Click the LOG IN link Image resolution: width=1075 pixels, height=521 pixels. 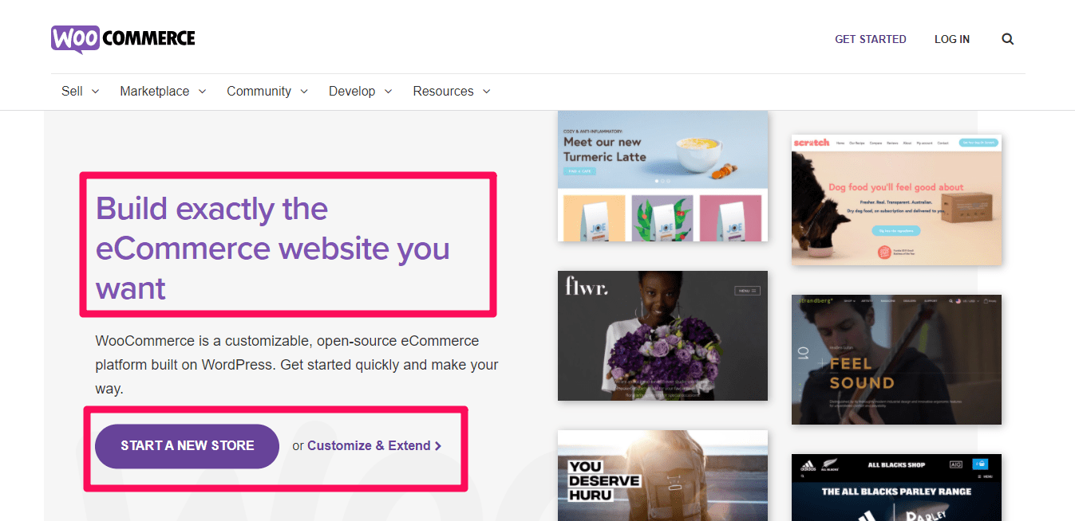951,39
